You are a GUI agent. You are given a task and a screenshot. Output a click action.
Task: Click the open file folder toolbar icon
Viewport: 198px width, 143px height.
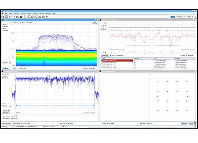[x=3, y=17]
